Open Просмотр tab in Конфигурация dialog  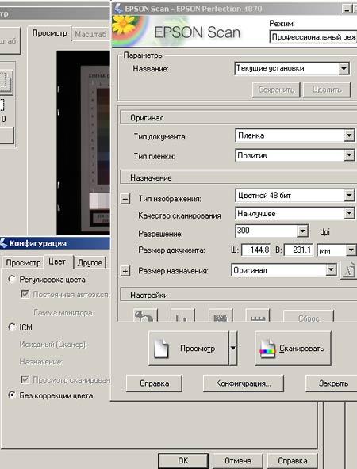click(x=23, y=262)
